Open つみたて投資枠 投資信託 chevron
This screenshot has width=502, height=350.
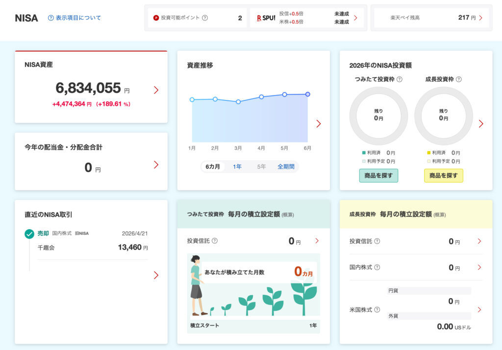[x=317, y=241]
